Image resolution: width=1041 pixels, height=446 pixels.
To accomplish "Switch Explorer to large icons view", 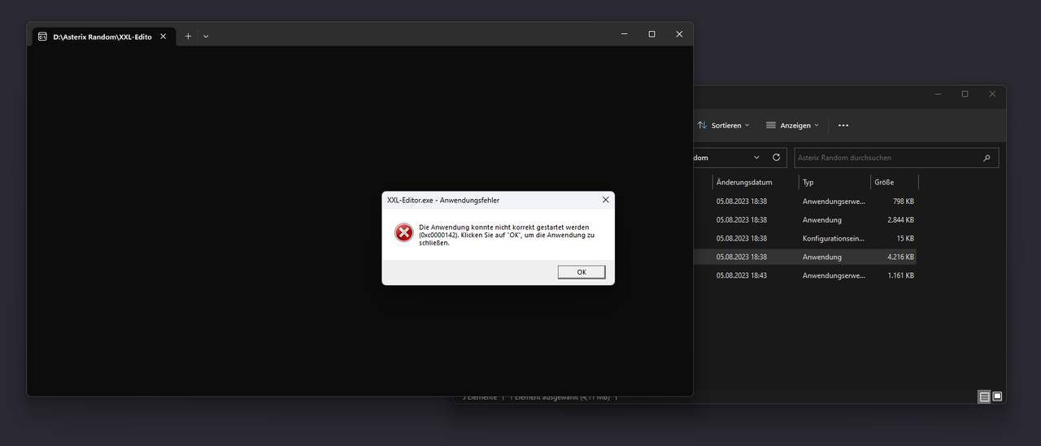I will pos(997,396).
